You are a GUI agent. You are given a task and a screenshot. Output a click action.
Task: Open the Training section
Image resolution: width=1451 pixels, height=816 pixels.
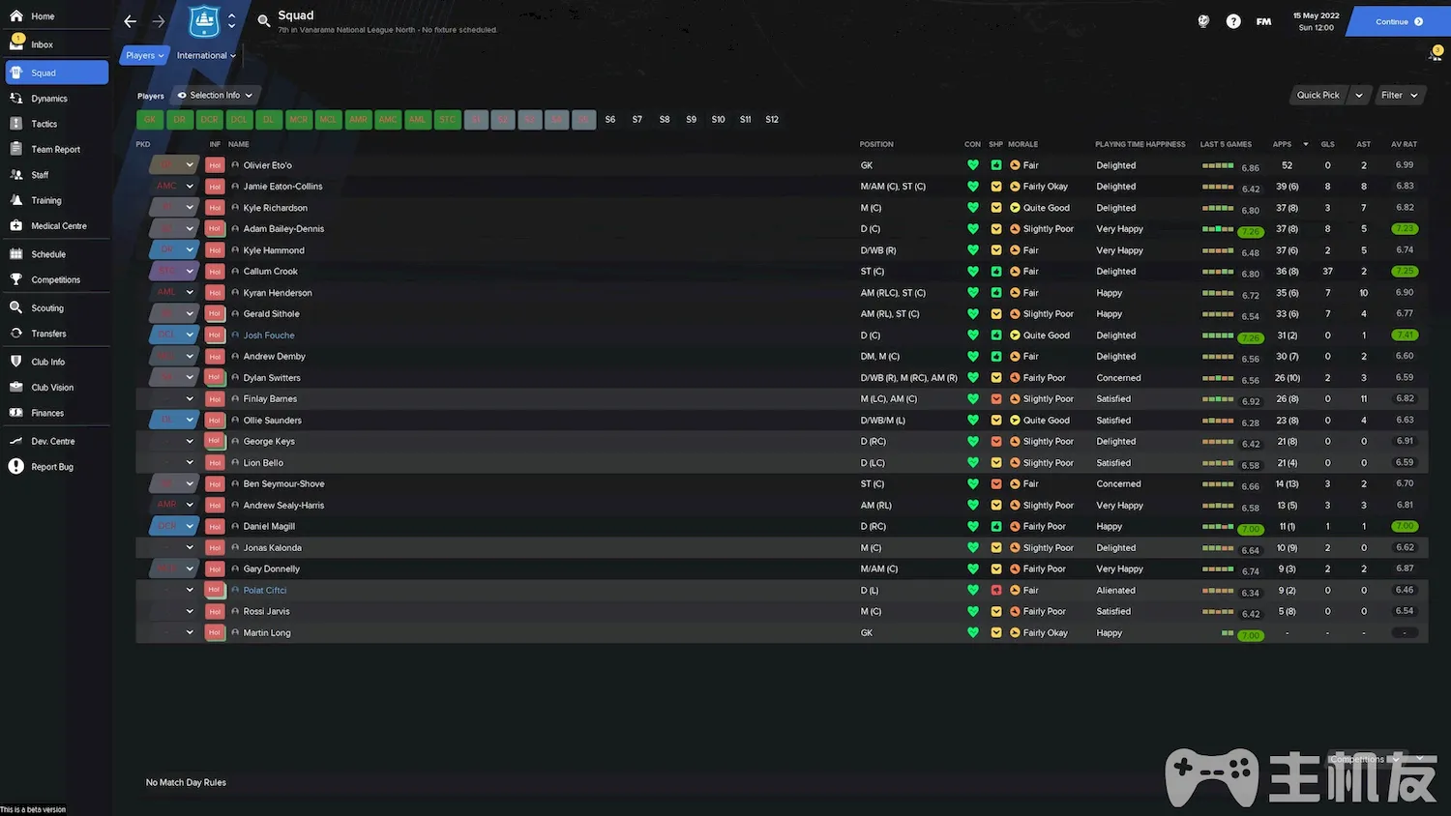point(45,200)
